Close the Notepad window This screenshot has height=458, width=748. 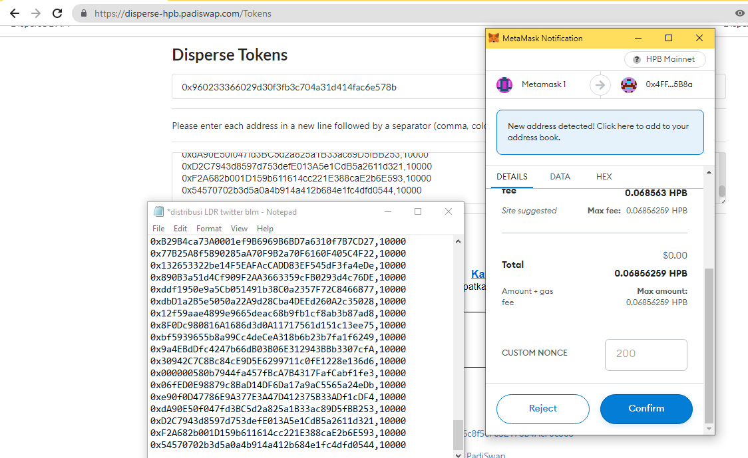pyautogui.click(x=449, y=211)
